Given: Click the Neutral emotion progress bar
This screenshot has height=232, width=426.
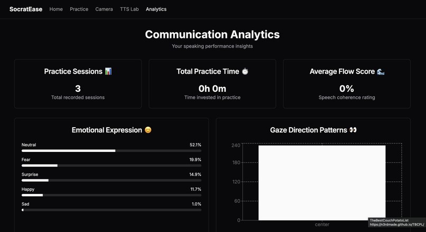Looking at the screenshot, I should (x=112, y=151).
